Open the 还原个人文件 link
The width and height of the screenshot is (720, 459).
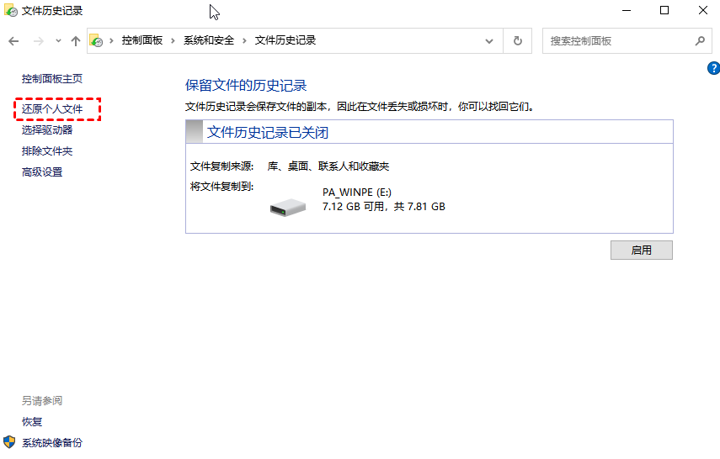[x=52, y=109]
